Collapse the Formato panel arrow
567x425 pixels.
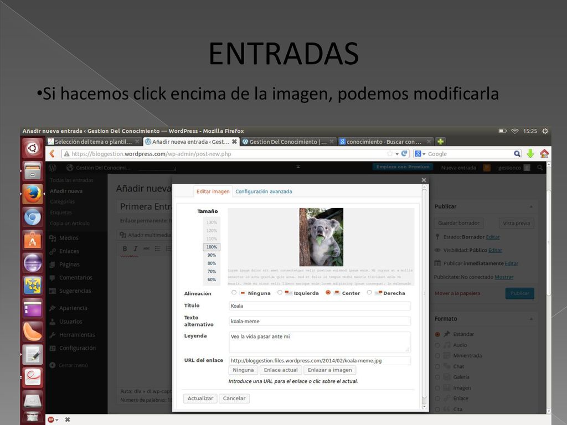[531, 319]
